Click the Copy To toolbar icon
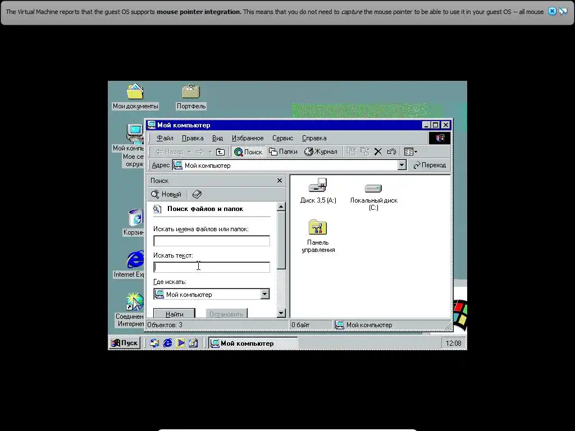The width and height of the screenshot is (575, 431). point(365,152)
